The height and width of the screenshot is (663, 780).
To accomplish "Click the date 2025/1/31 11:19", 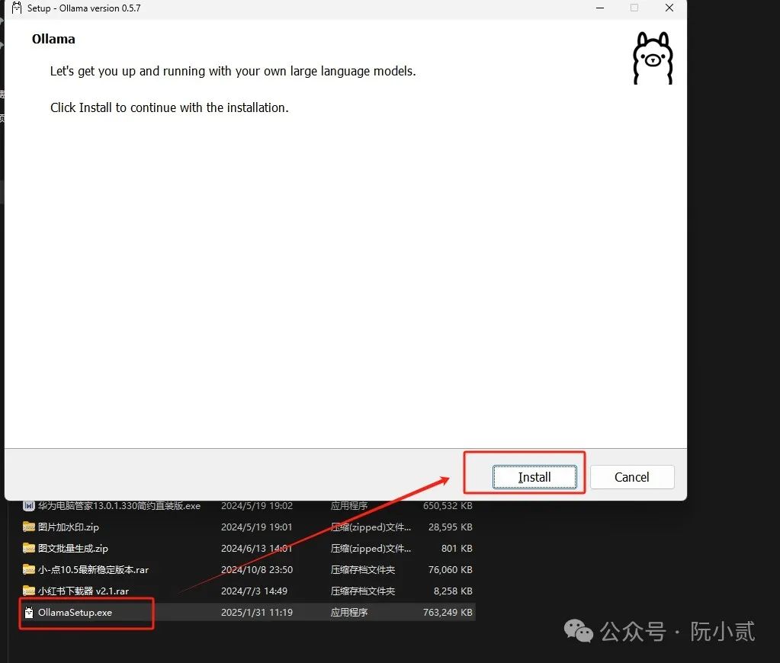I will point(257,612).
